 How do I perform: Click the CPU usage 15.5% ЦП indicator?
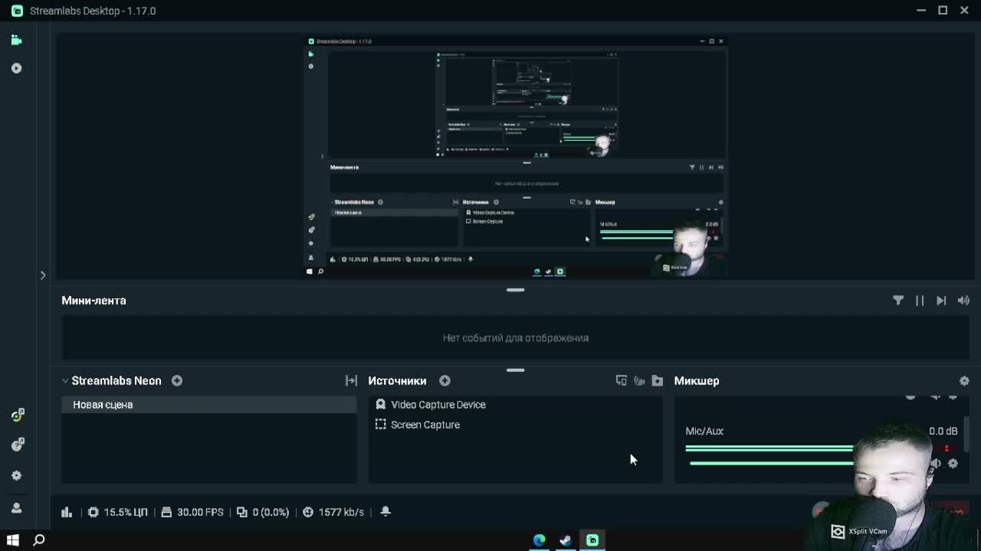point(117,512)
